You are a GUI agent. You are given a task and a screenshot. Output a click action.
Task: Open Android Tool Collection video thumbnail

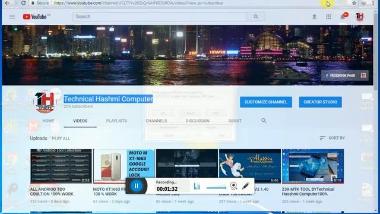click(61, 166)
